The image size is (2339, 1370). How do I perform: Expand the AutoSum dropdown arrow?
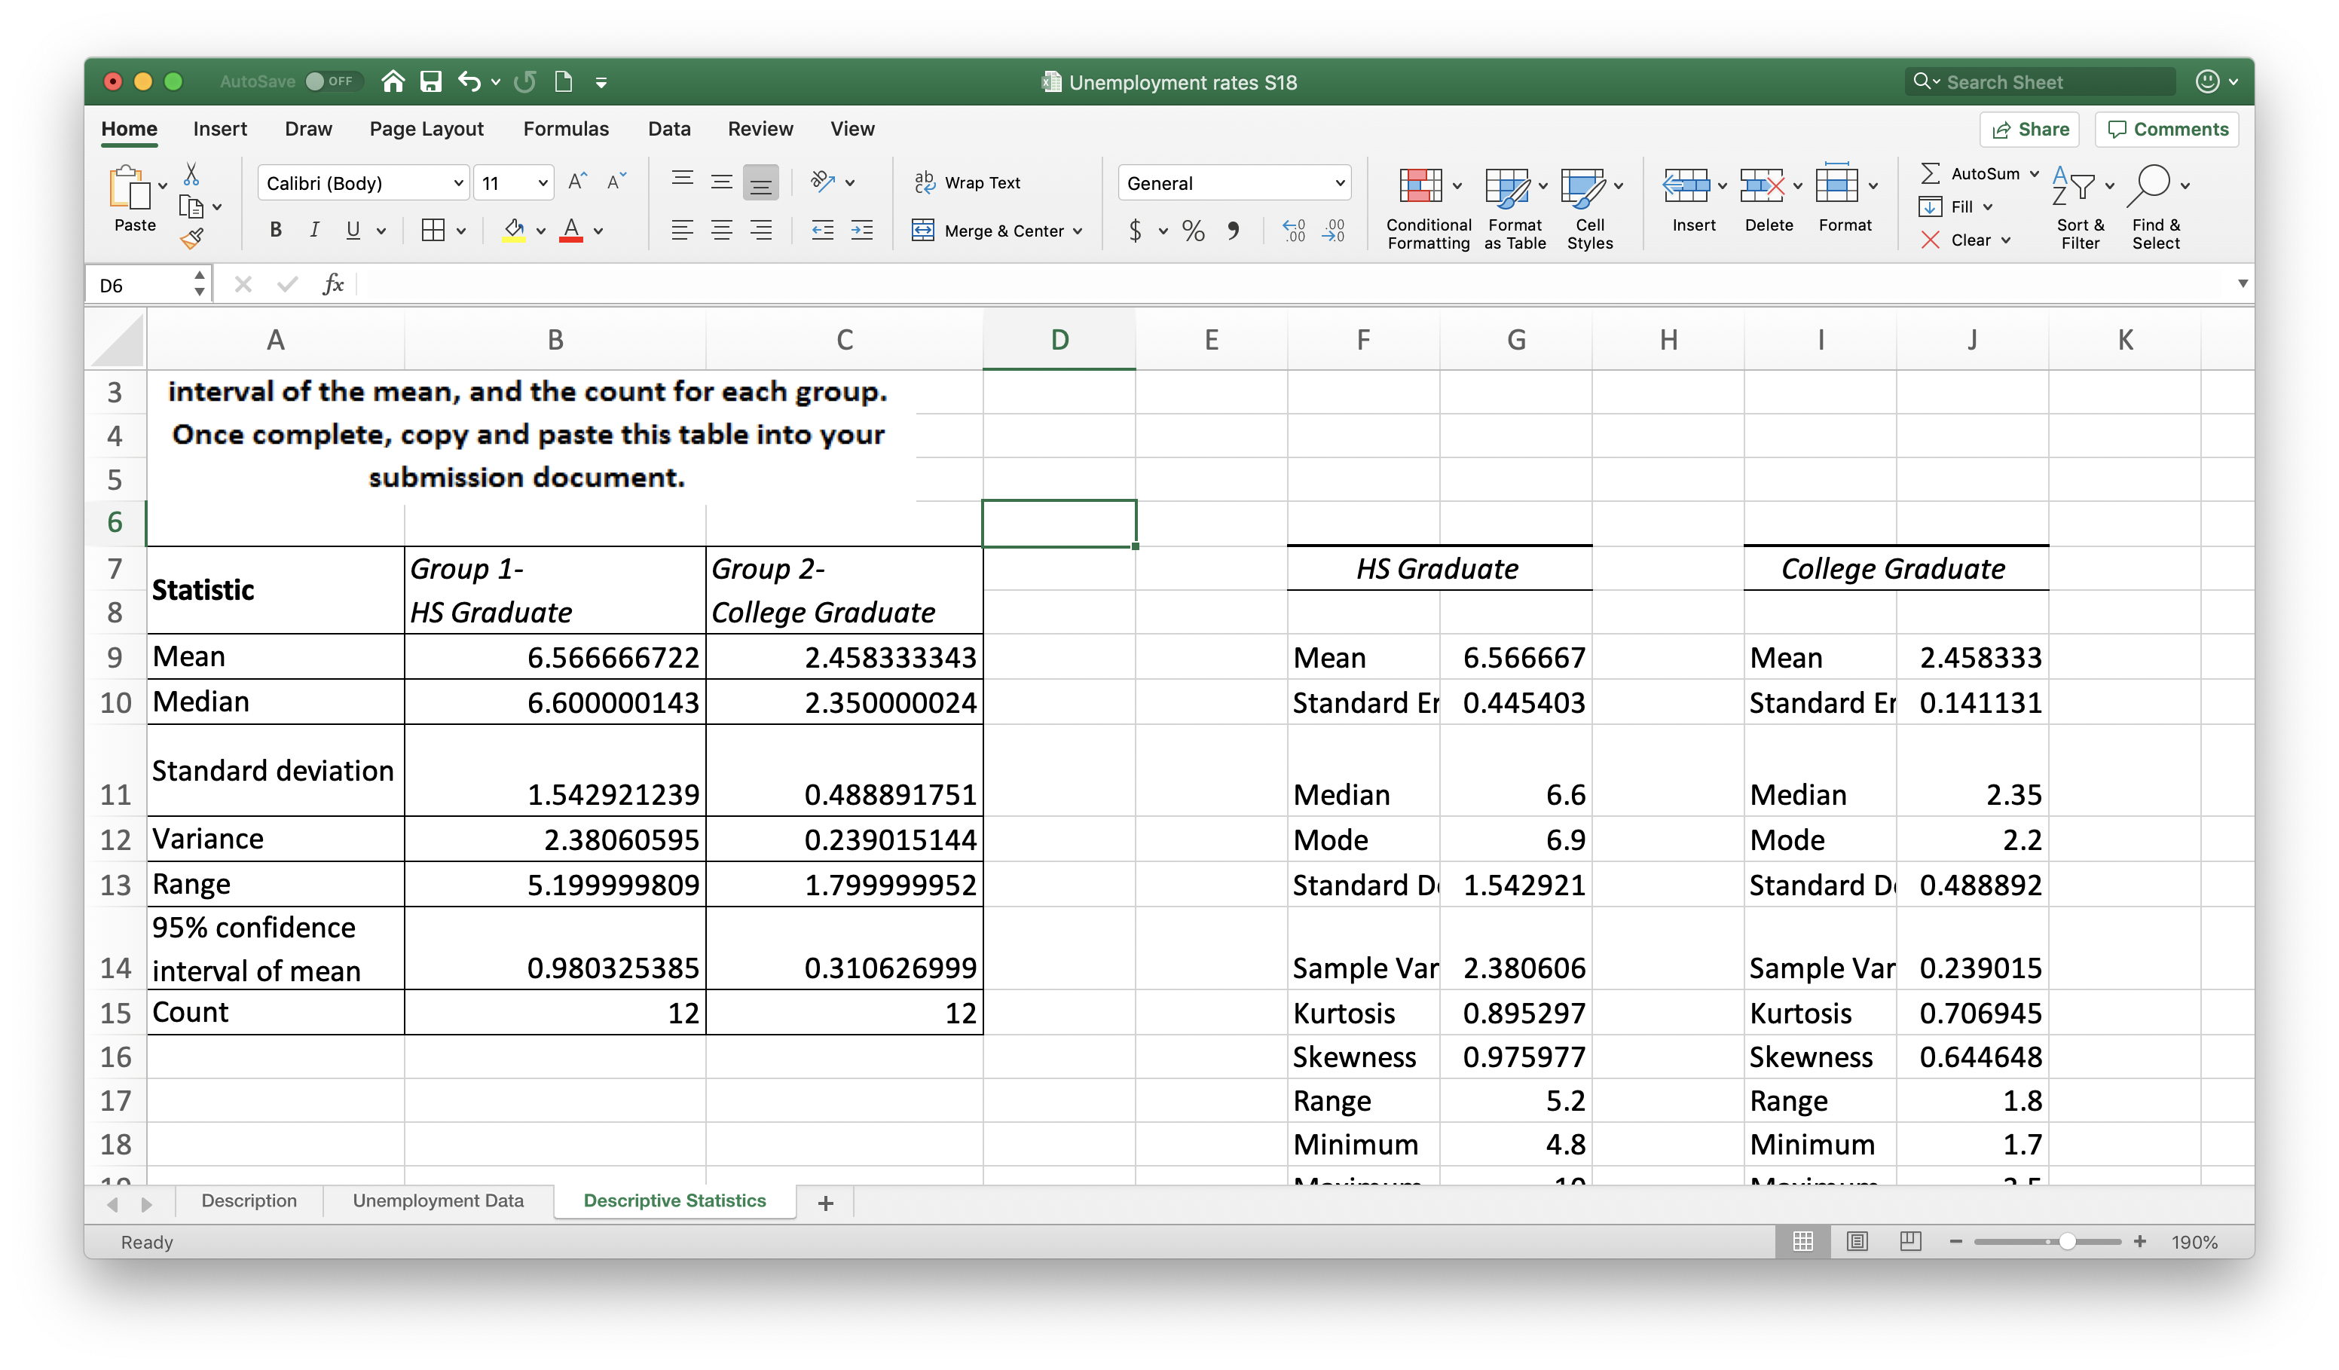click(x=2035, y=173)
